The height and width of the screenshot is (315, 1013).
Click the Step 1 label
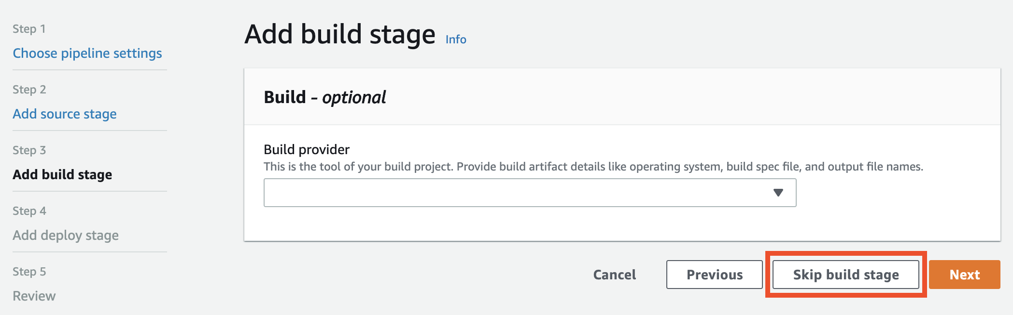(x=29, y=29)
